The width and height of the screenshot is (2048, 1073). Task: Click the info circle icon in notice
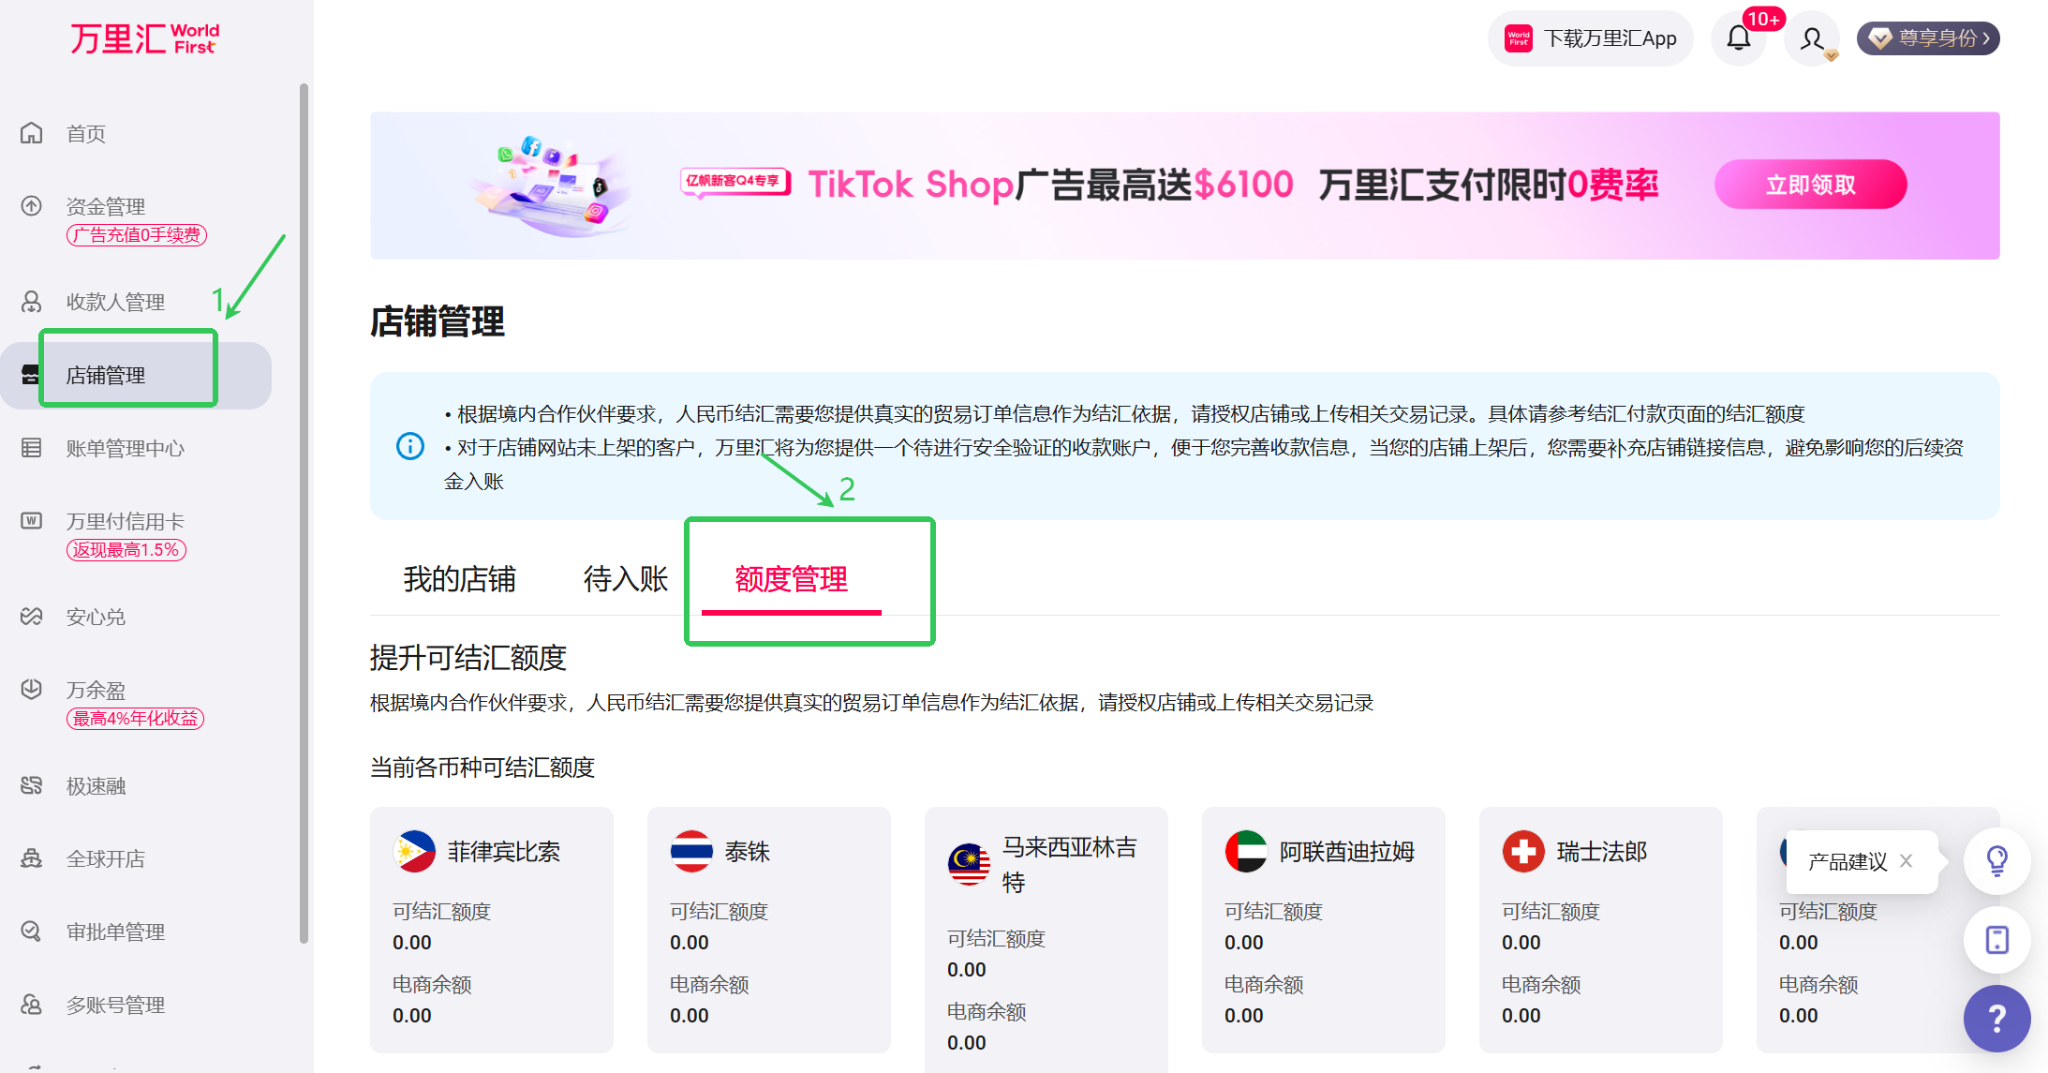410,446
